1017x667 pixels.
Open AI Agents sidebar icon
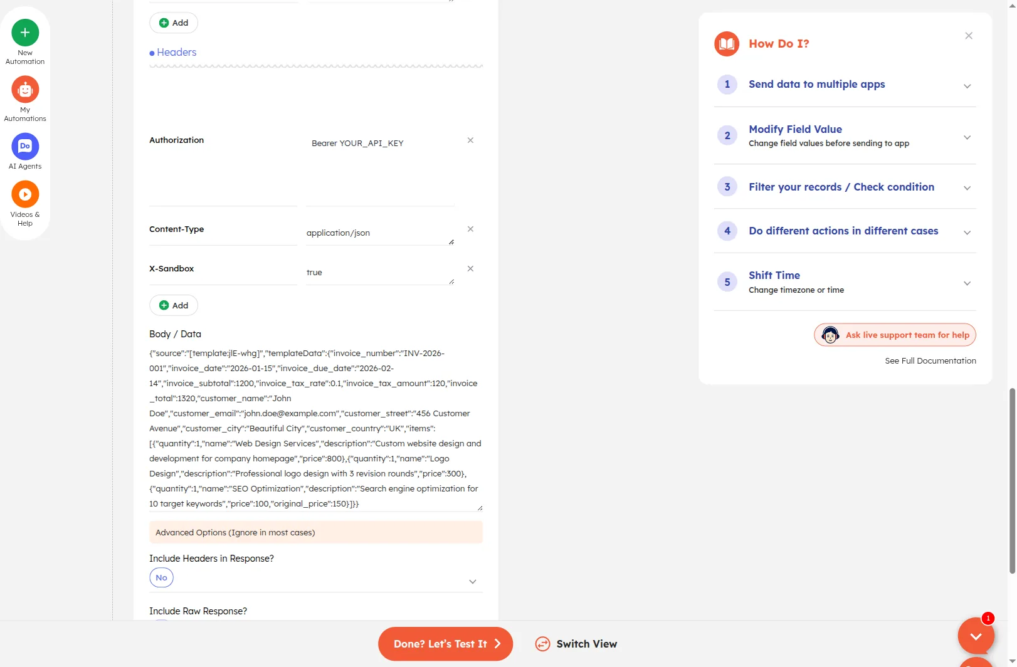click(25, 147)
